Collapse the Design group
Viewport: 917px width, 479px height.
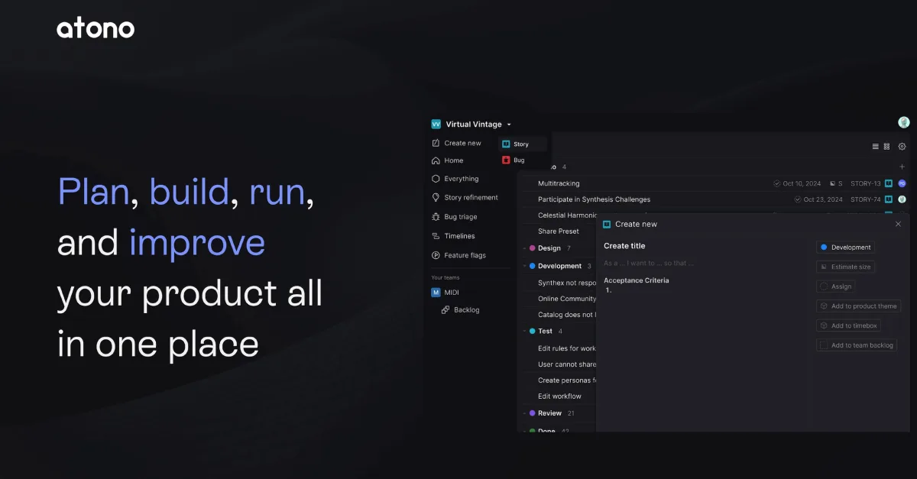pyautogui.click(x=524, y=248)
